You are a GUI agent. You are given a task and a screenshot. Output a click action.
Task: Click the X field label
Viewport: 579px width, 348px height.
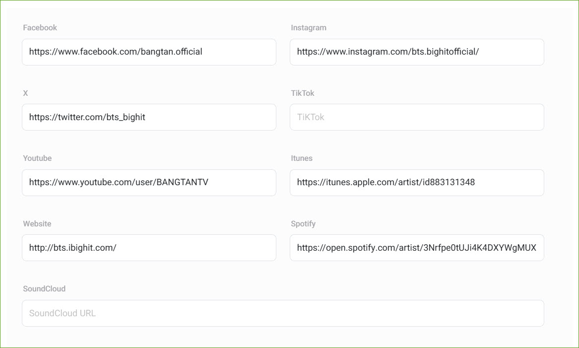coord(25,93)
